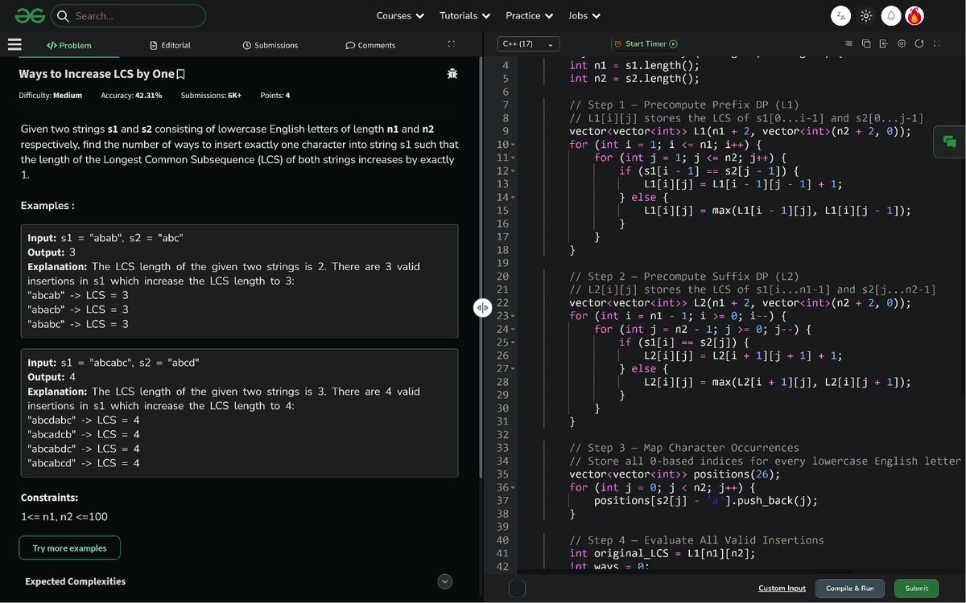Screen dimensions: 966x603
Task: Click the Accuracy: 42.31% label
Action: point(131,96)
